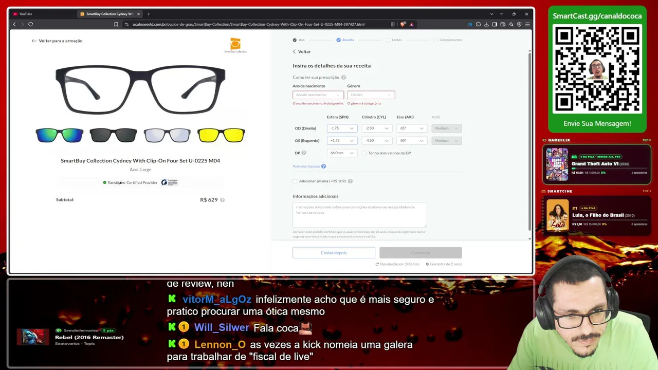Open a new browser tab

pyautogui.click(x=149, y=14)
